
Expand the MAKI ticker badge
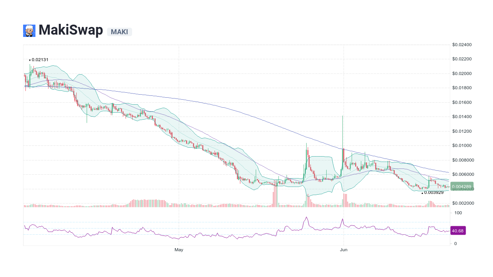tap(119, 32)
